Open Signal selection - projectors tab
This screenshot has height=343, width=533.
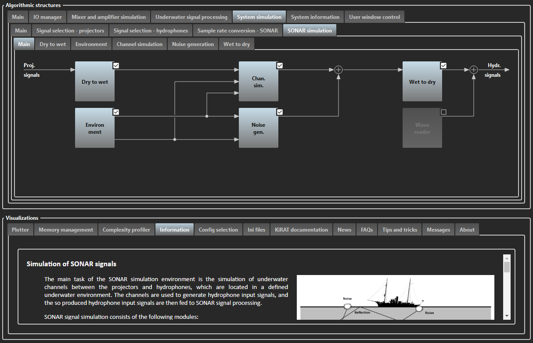pos(70,31)
